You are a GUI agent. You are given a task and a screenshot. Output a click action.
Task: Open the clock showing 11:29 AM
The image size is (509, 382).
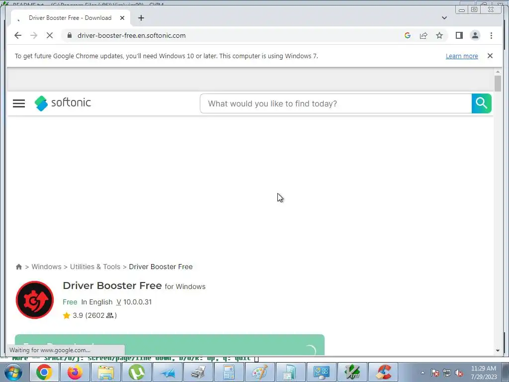(x=484, y=373)
